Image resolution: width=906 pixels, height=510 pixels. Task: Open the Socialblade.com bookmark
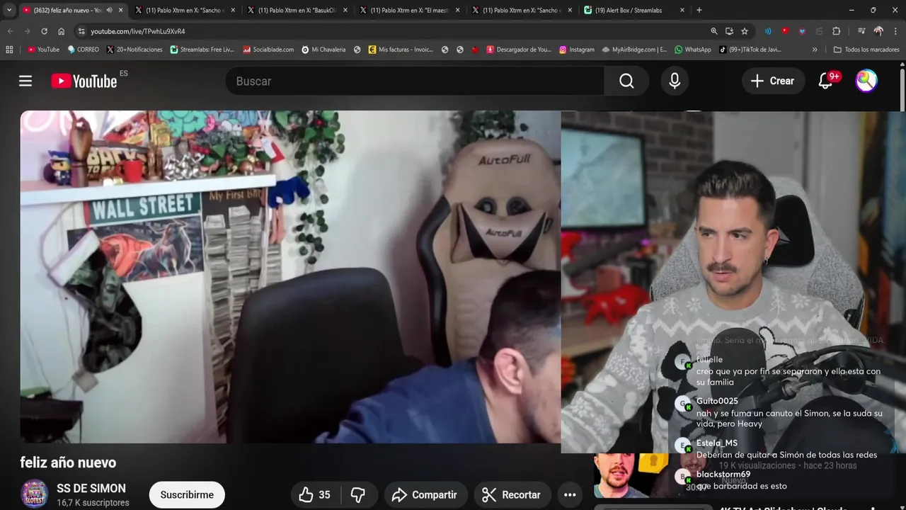click(x=268, y=50)
